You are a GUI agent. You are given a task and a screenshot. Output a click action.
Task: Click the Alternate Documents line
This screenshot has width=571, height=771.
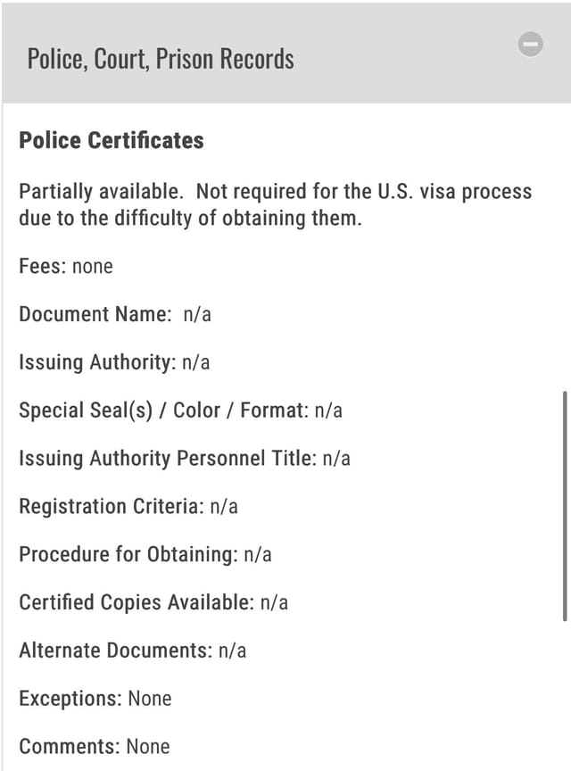[132, 651]
